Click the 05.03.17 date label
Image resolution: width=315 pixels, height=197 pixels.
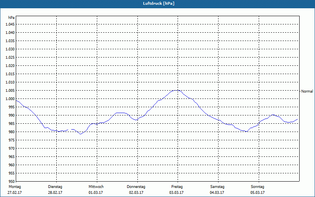258,193
